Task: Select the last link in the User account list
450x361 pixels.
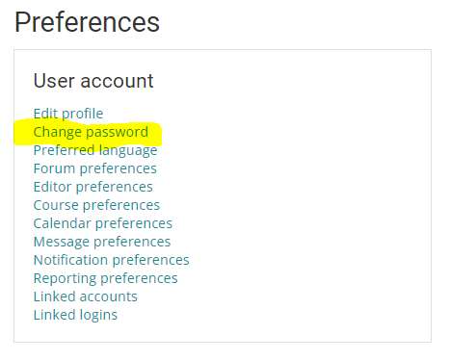Action: (75, 315)
